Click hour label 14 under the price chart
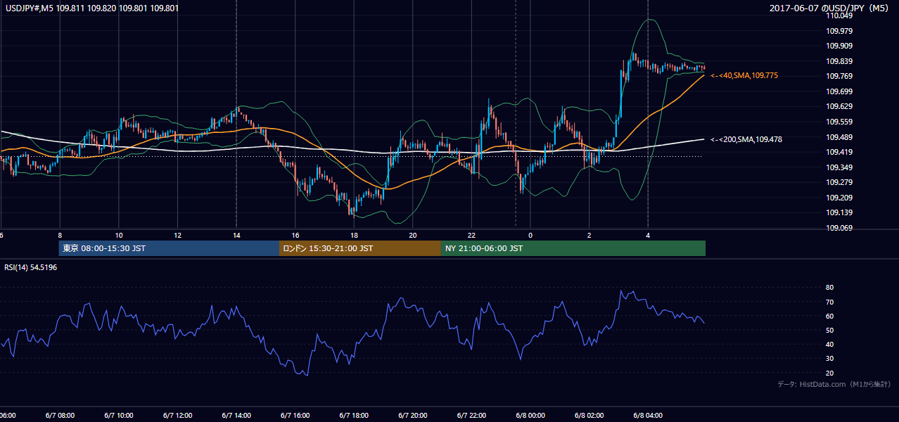This screenshot has width=899, height=422. coord(236,235)
